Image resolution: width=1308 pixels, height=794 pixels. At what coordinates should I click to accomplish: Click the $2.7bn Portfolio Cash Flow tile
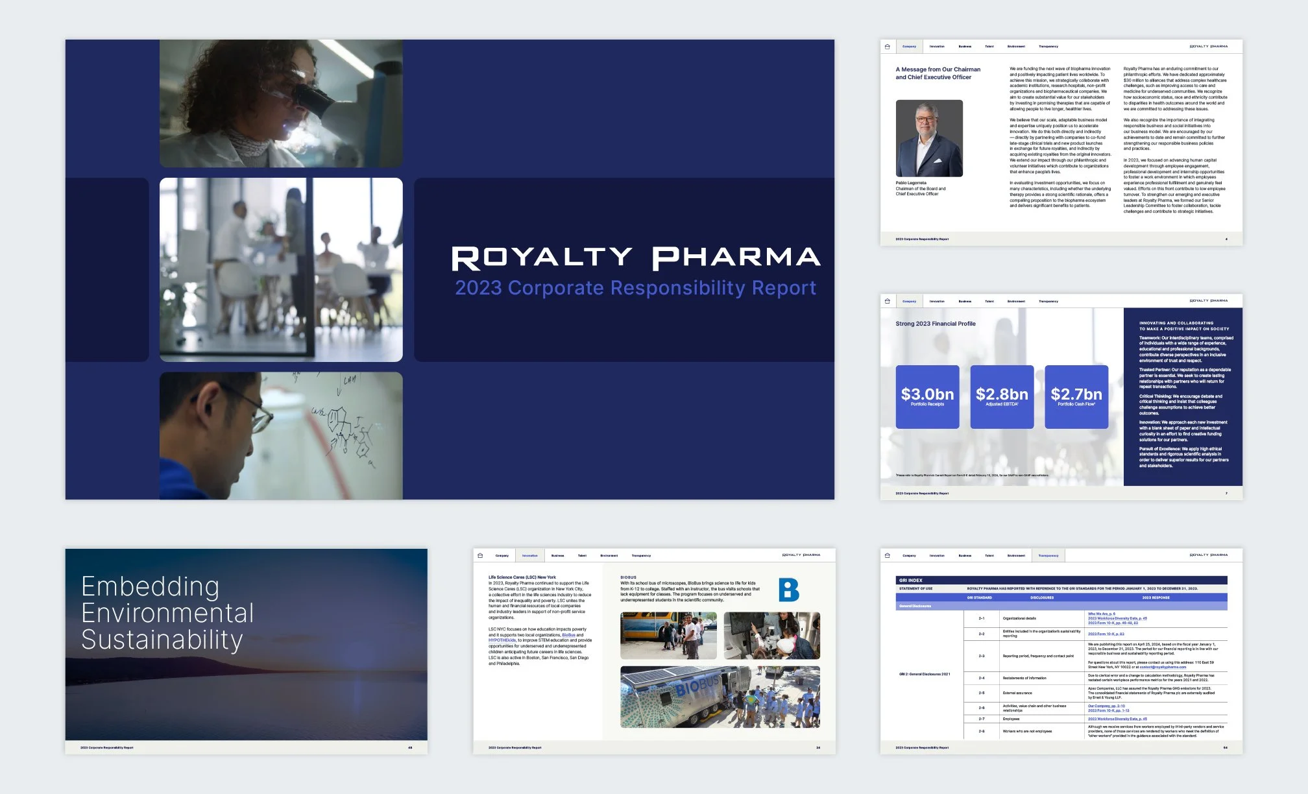point(1076,396)
